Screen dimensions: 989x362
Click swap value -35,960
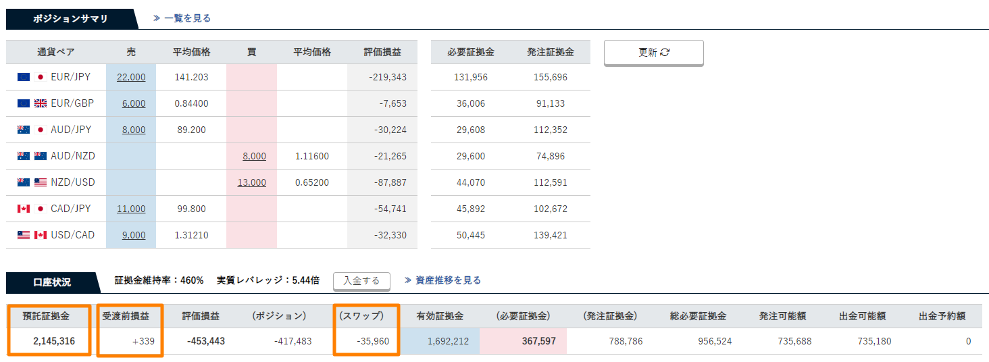click(373, 341)
